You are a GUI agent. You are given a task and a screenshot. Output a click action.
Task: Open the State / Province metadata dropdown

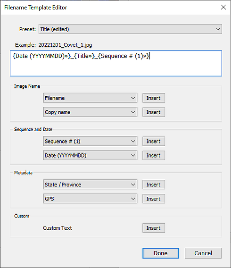click(x=91, y=184)
